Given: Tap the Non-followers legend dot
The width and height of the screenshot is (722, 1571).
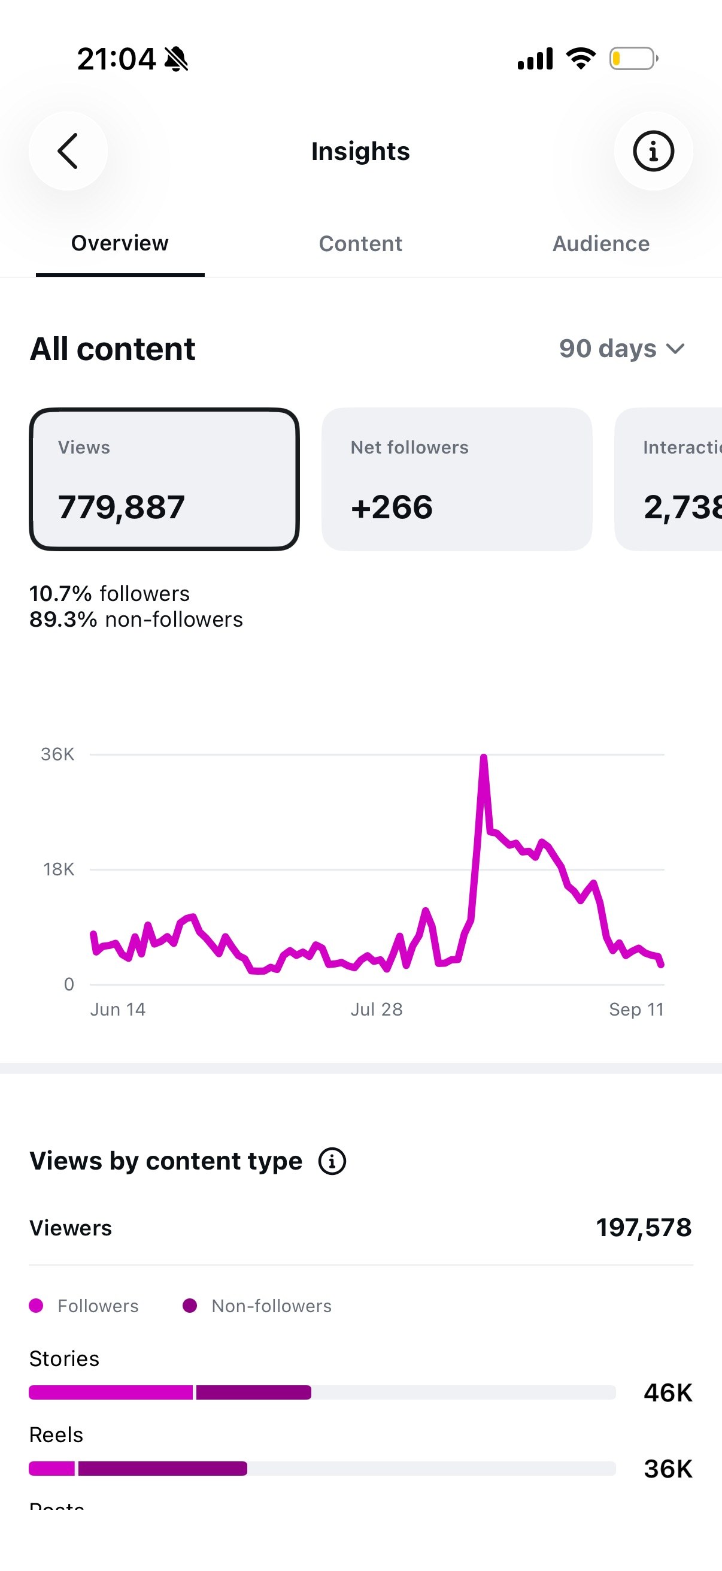Looking at the screenshot, I should coord(190,1306).
